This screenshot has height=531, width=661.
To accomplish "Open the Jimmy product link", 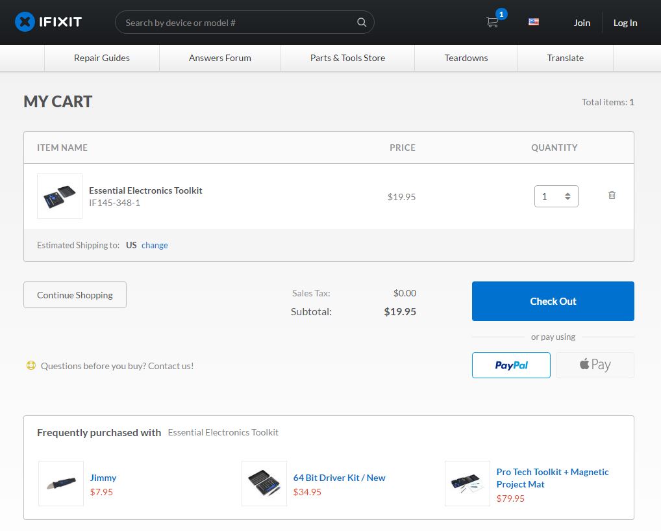I will (x=103, y=478).
